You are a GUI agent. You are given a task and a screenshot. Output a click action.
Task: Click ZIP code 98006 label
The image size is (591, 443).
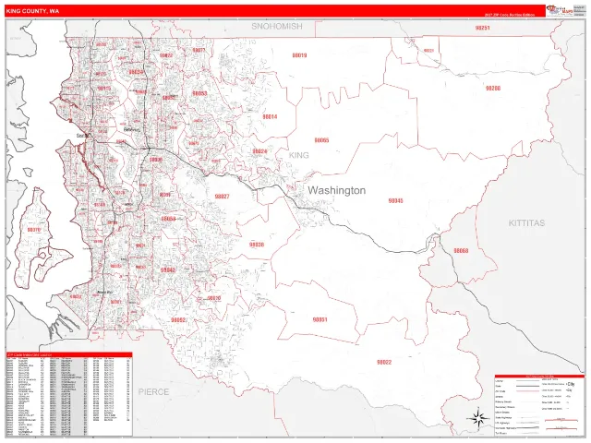pos(156,160)
